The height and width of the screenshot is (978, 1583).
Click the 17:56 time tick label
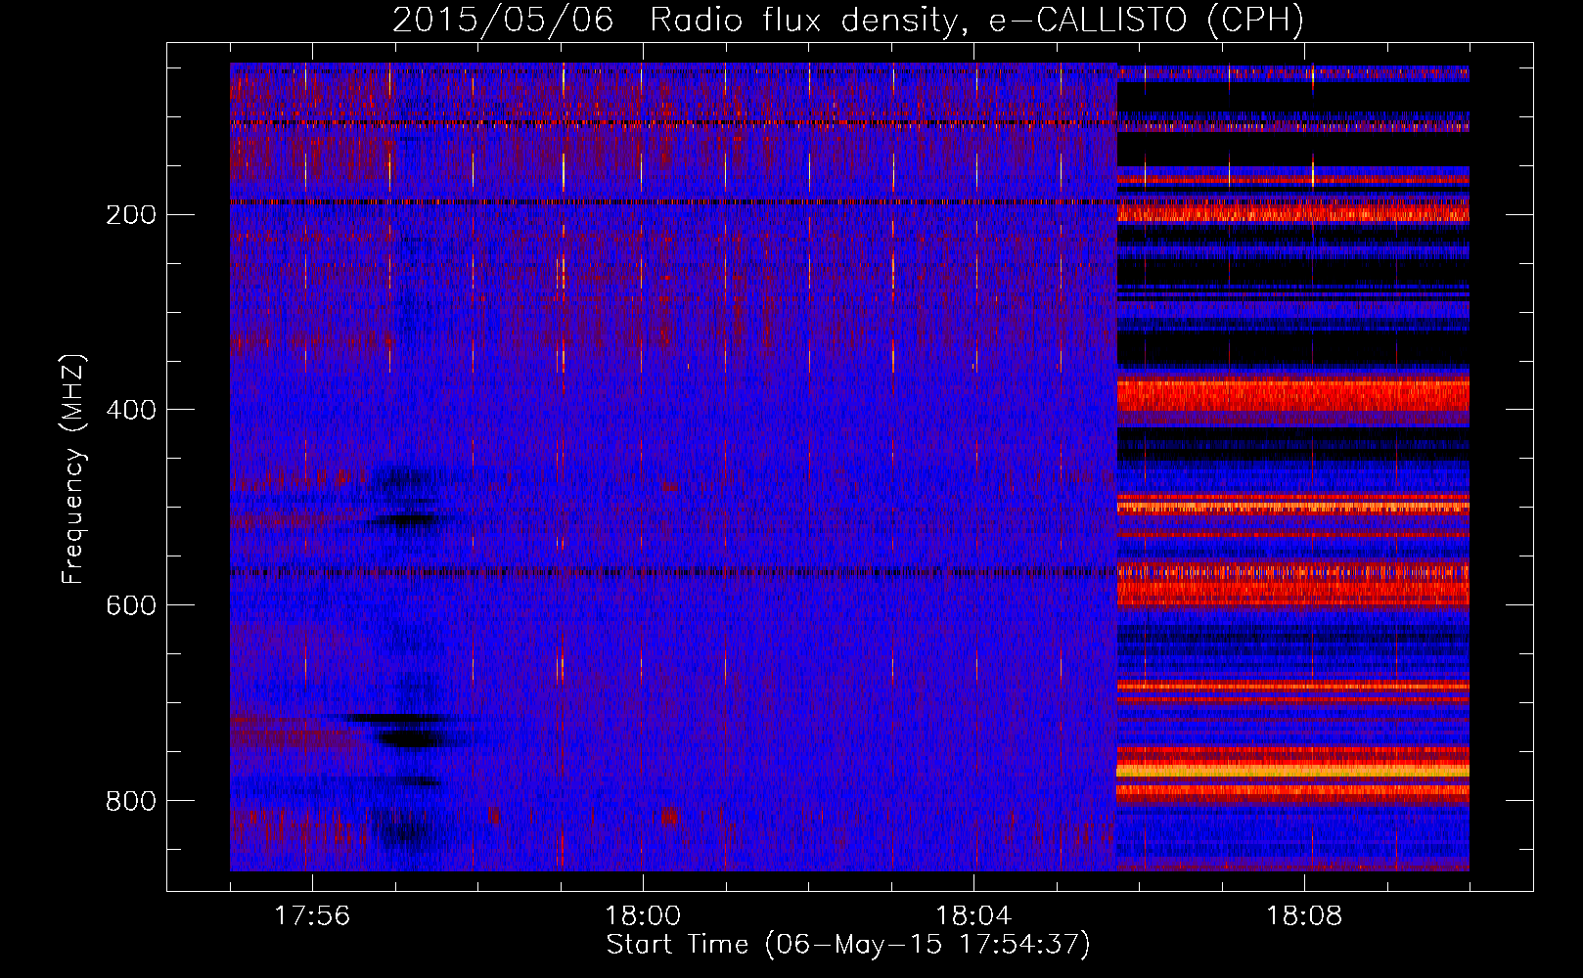[x=311, y=916]
